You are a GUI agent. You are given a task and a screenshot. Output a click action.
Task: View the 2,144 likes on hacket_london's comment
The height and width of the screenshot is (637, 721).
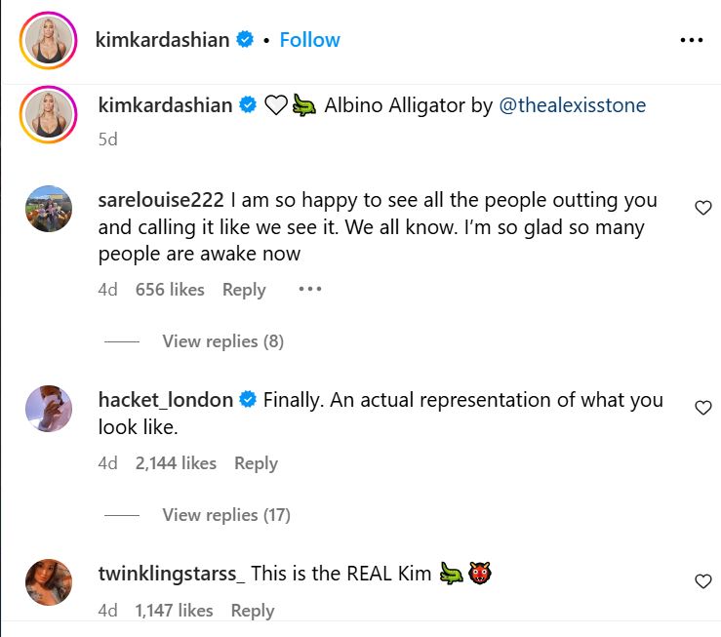176,463
